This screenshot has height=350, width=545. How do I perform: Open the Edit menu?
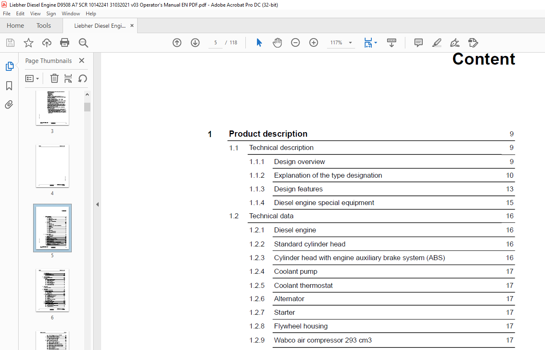pos(20,14)
